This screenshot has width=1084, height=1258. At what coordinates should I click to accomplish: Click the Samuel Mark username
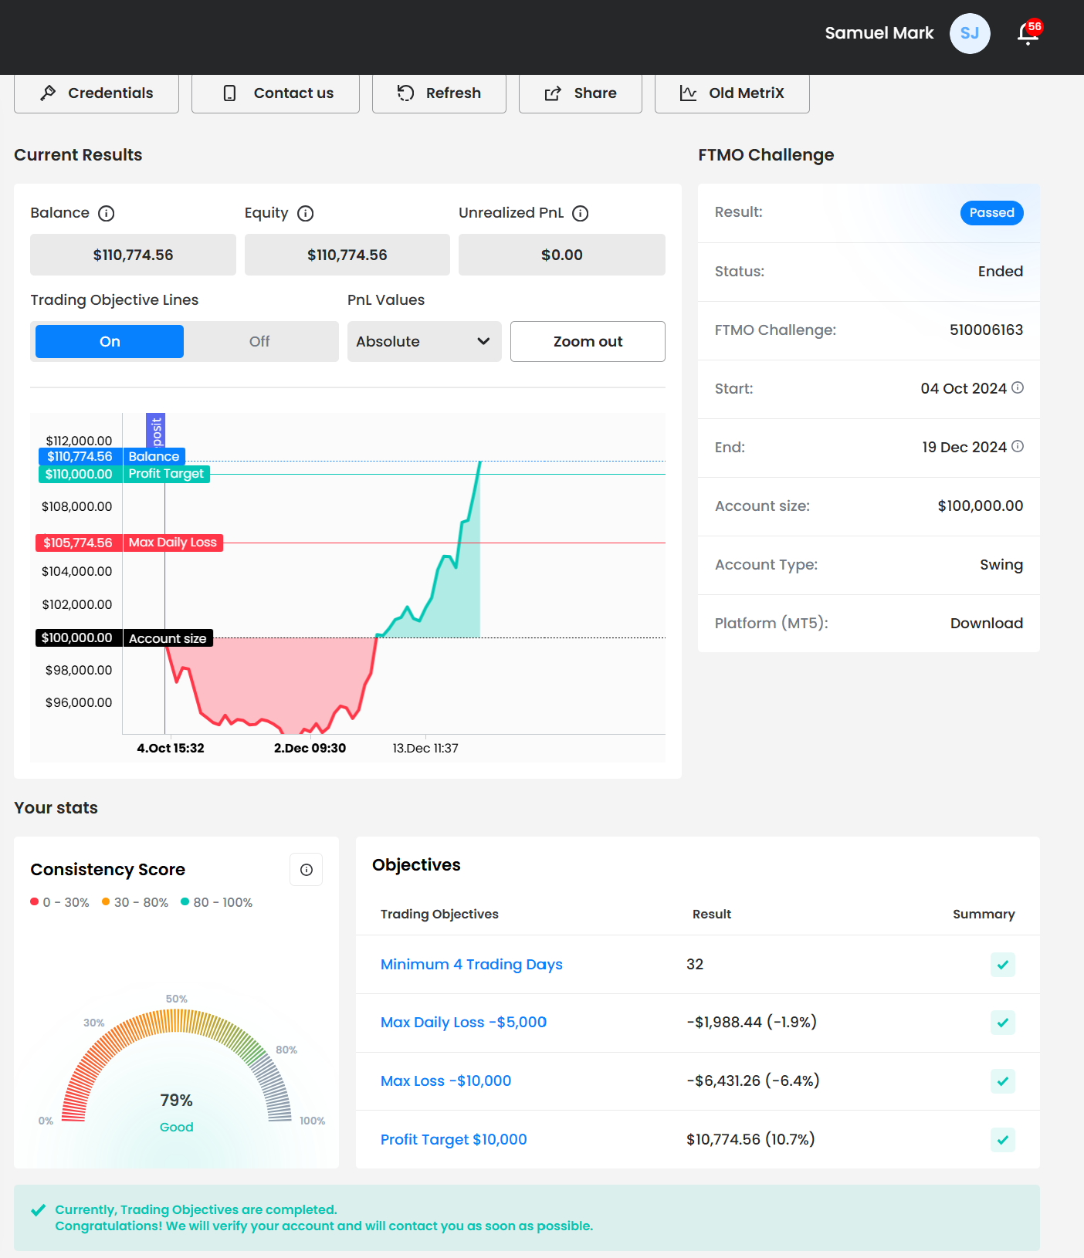(x=879, y=33)
